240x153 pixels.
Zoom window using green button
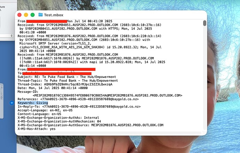click(x=33, y=15)
